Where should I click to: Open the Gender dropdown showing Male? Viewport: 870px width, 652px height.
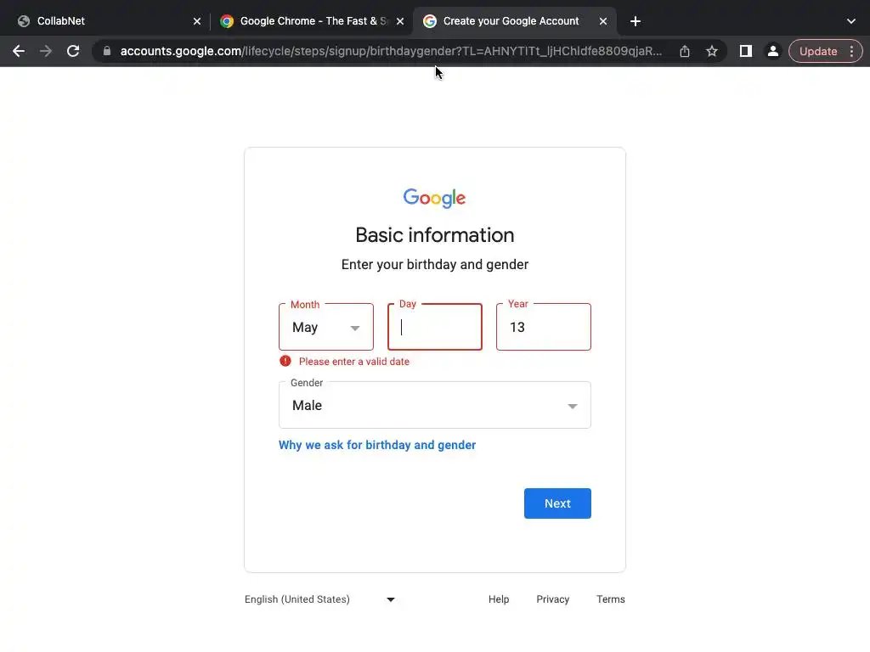[435, 405]
